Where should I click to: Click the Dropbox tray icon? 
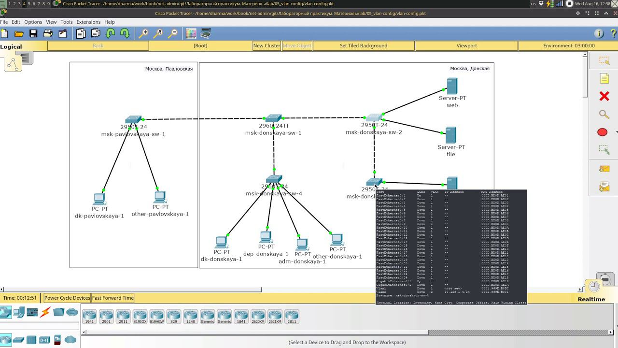point(541,3)
